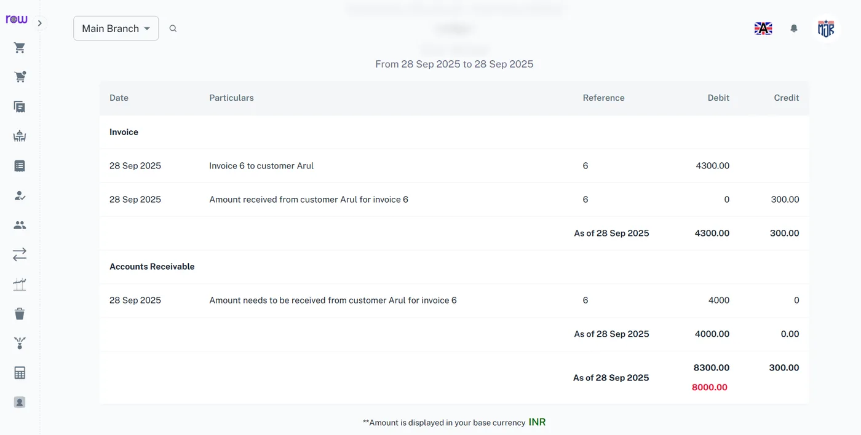Screen dimensions: 861x435
Task: Open the people group sidebar icon
Action: point(20,225)
